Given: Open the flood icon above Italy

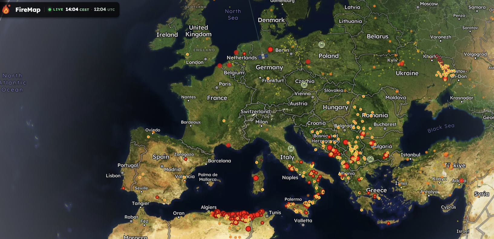Looking at the screenshot, I should 291,148.
